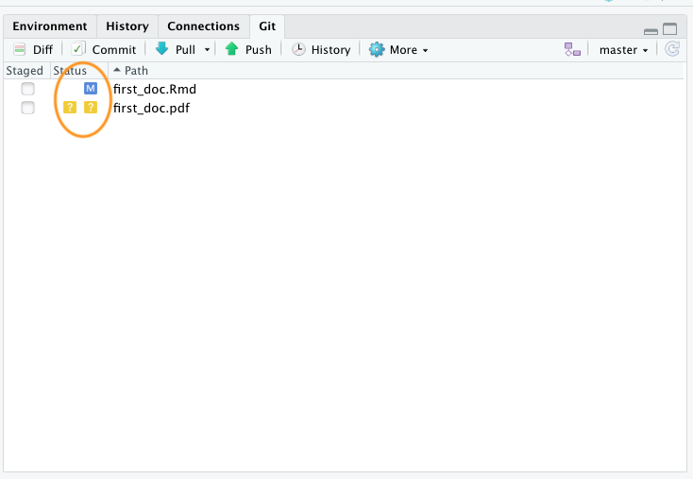Open the Commit dialog
The image size is (693, 479).
pos(79,50)
